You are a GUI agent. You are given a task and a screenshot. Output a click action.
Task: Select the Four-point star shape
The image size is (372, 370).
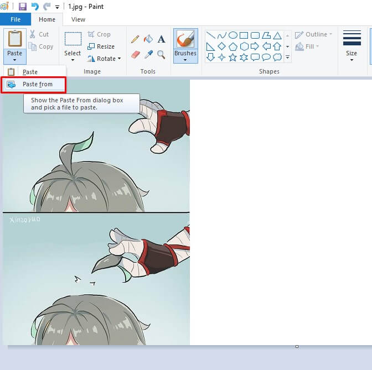click(222, 57)
